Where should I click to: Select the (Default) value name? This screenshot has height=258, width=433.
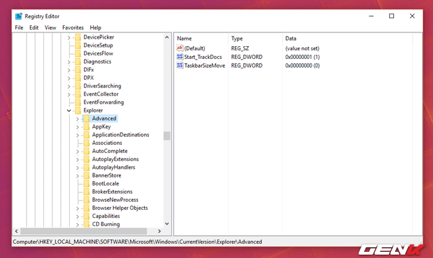click(195, 48)
